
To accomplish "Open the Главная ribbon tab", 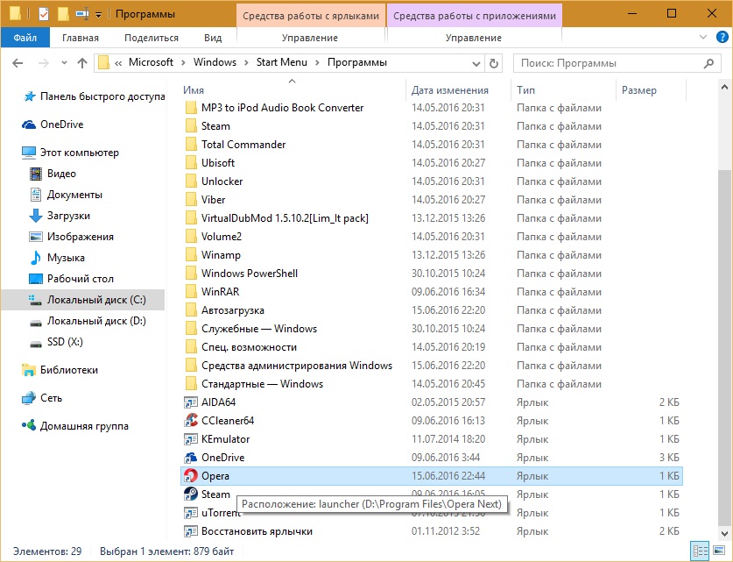I will pos(81,38).
